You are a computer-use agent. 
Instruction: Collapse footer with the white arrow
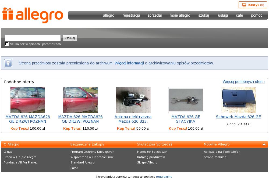[x=264, y=144]
